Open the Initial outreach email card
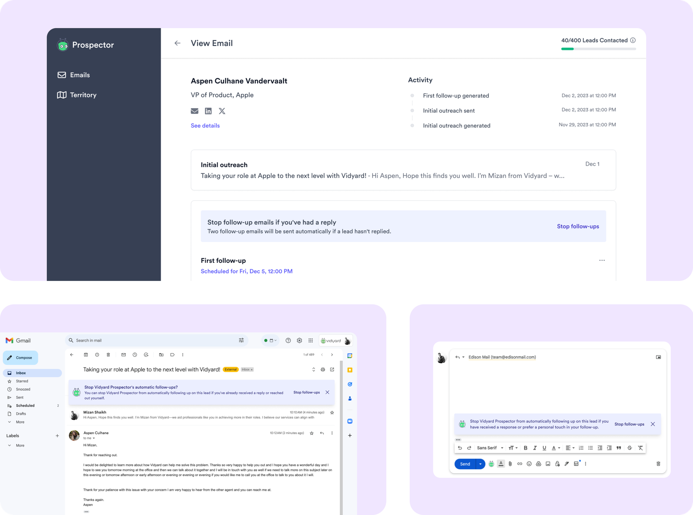The width and height of the screenshot is (693, 515). [x=403, y=170]
